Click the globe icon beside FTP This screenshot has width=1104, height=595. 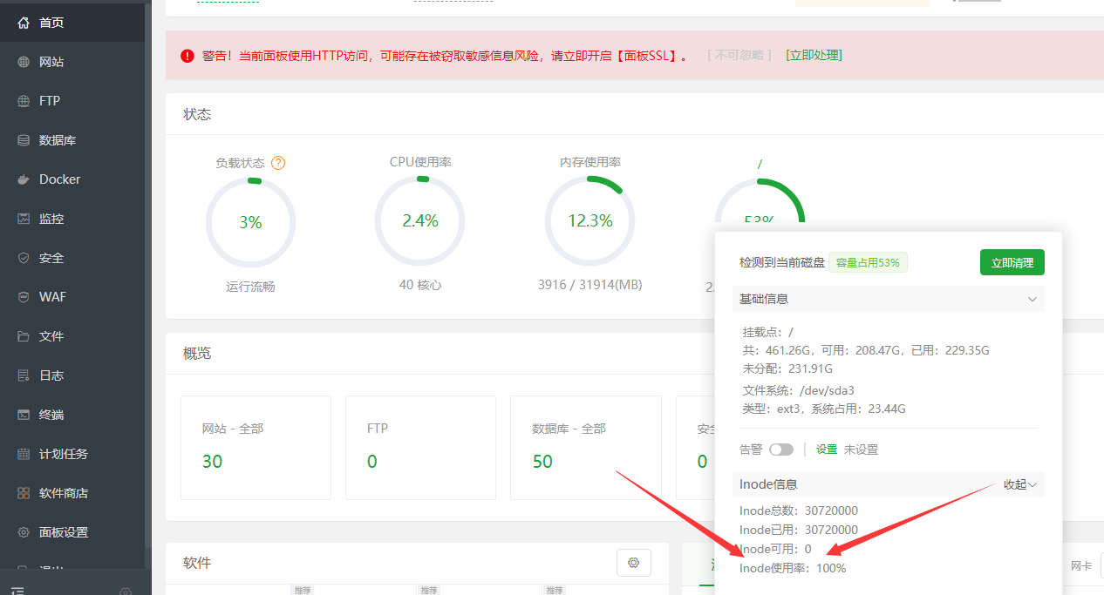point(24,101)
